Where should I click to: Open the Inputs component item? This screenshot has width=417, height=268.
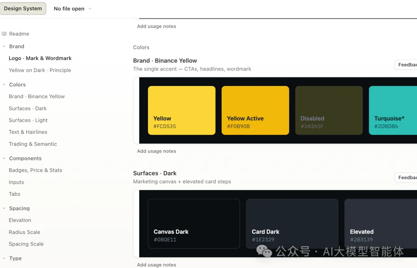coord(16,182)
